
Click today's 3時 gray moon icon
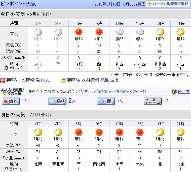coord(58,32)
